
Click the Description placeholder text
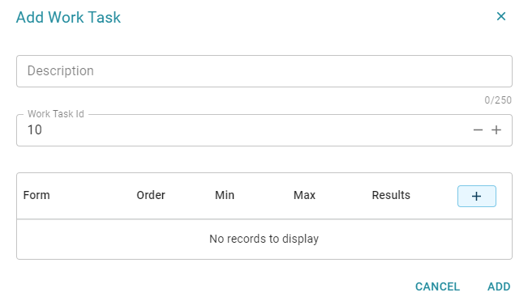click(61, 71)
